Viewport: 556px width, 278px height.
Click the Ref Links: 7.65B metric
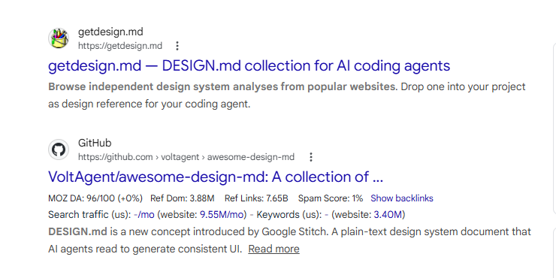point(256,198)
